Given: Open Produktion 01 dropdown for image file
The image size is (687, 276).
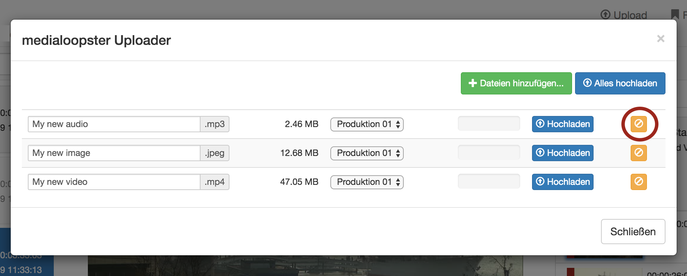Looking at the screenshot, I should tap(367, 153).
